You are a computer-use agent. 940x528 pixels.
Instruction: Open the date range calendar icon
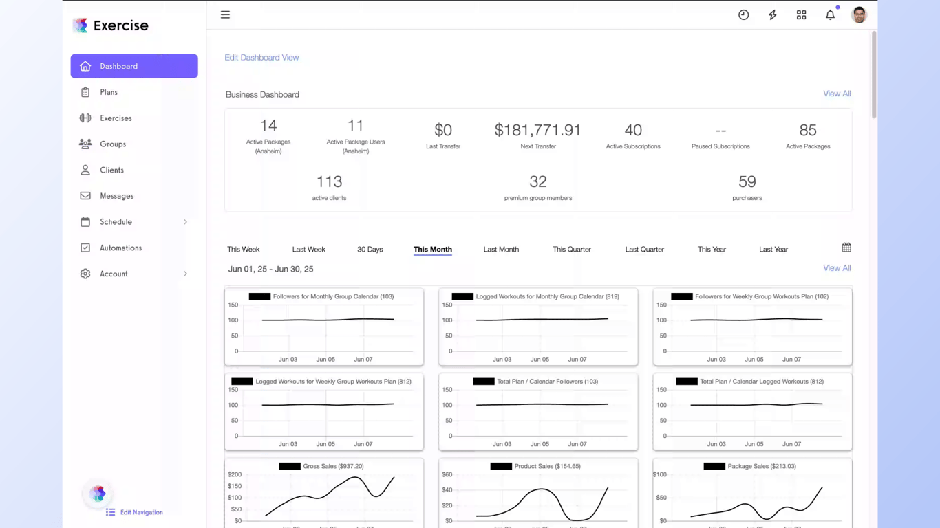846,247
